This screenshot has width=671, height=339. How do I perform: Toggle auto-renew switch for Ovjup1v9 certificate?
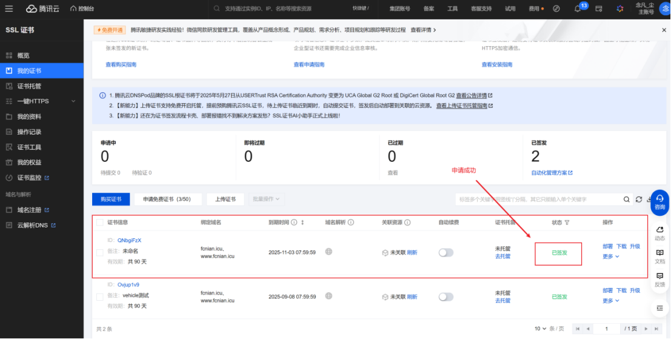point(446,297)
